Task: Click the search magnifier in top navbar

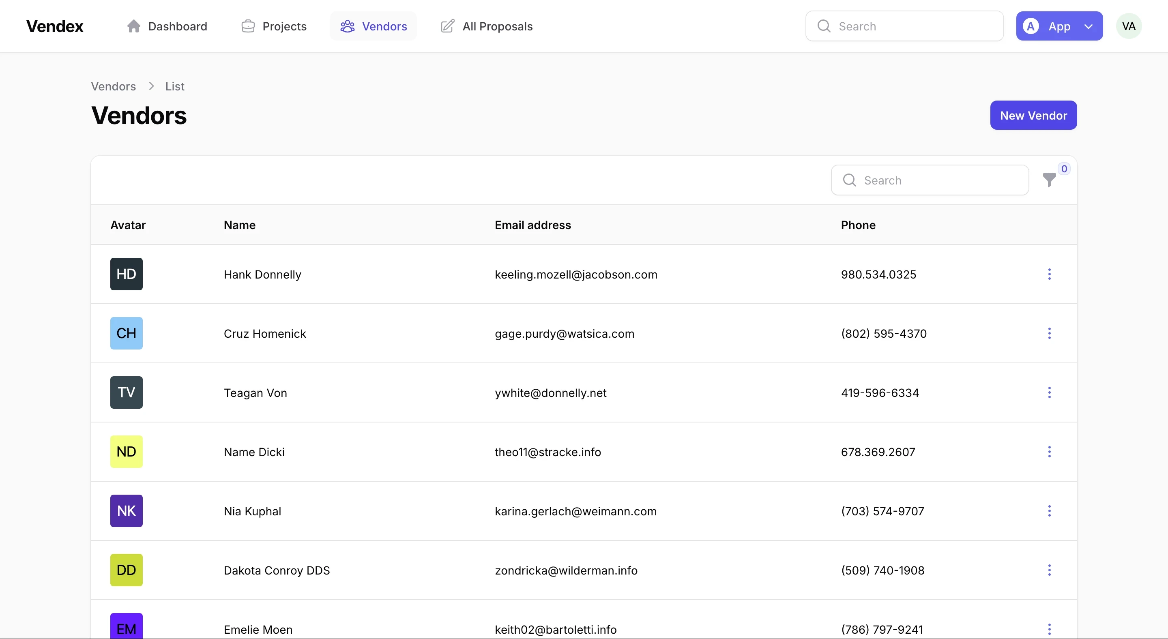Action: 824,25
